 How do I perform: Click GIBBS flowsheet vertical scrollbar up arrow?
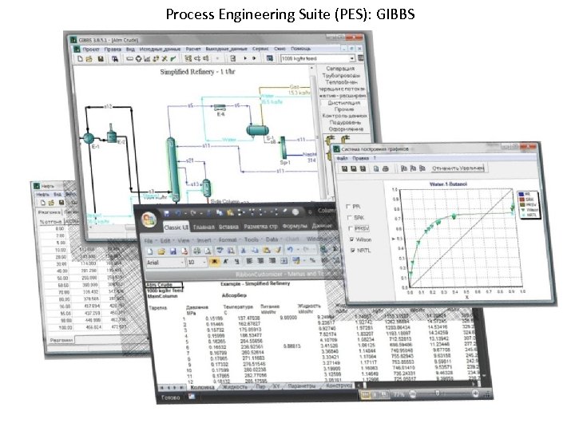coord(311,69)
